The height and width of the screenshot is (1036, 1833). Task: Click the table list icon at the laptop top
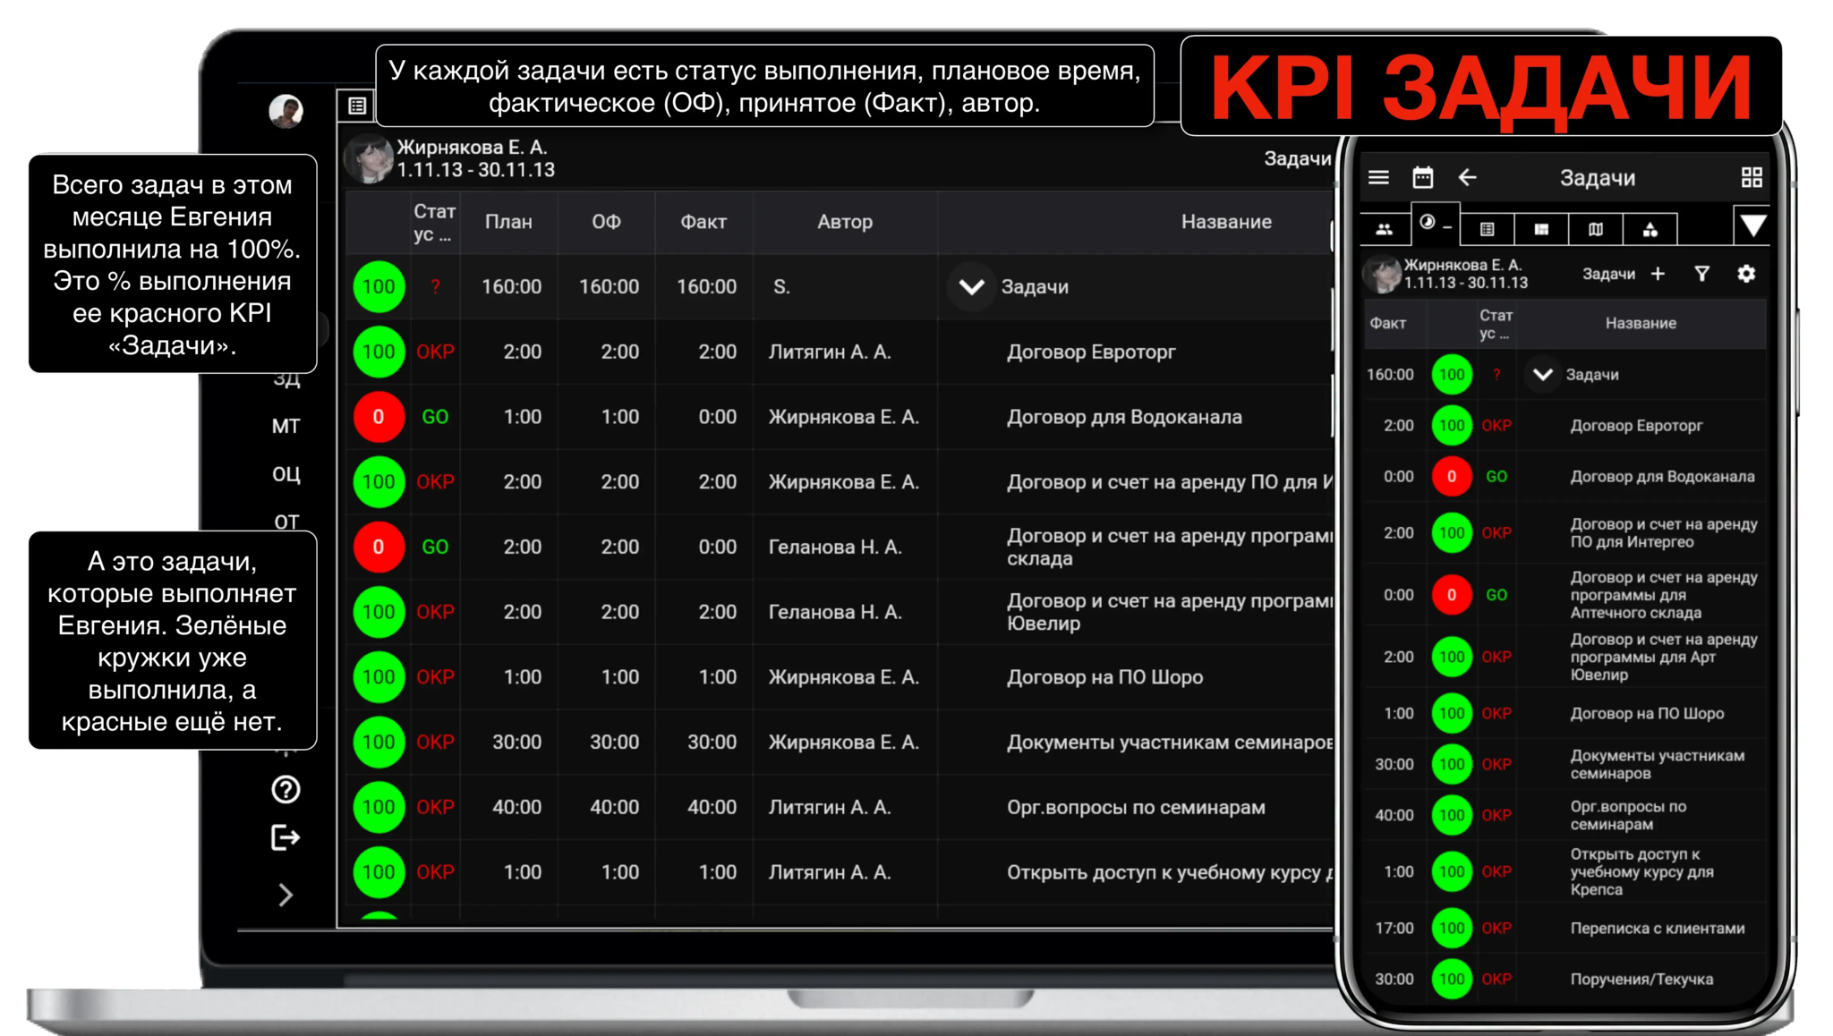coord(357,106)
